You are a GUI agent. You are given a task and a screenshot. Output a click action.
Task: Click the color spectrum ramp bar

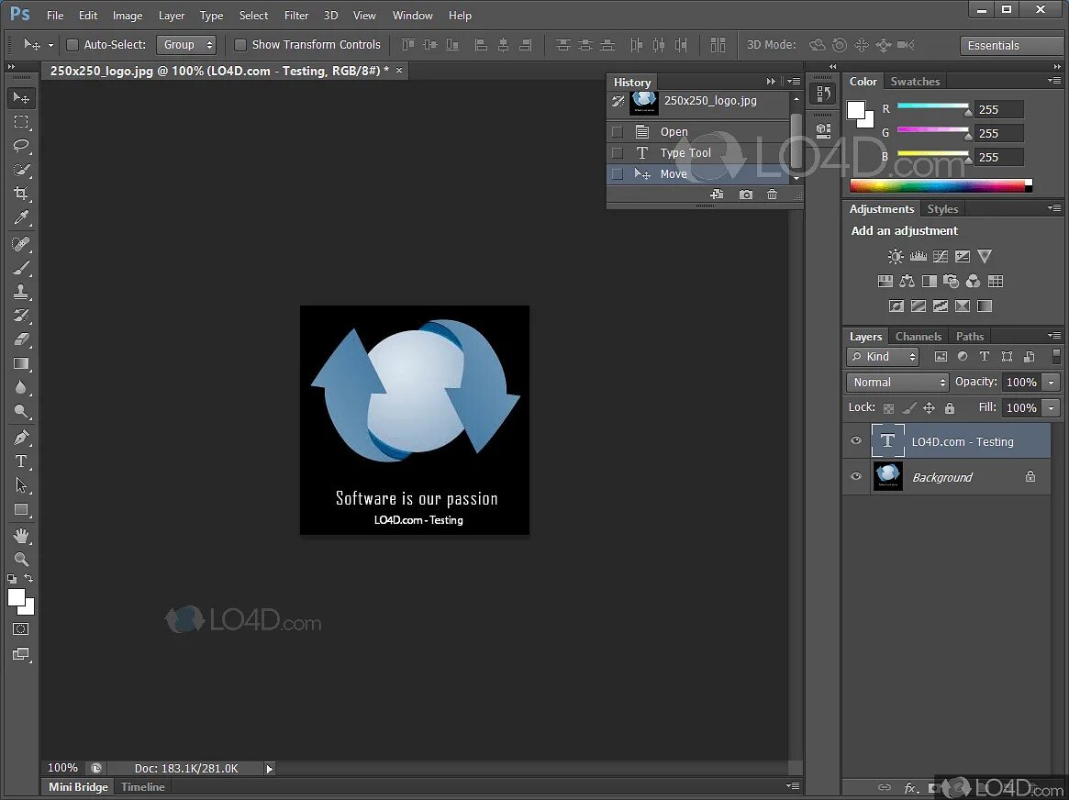941,185
